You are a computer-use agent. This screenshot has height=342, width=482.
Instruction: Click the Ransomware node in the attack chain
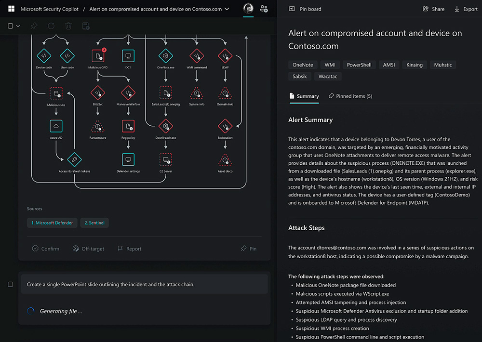(x=98, y=126)
